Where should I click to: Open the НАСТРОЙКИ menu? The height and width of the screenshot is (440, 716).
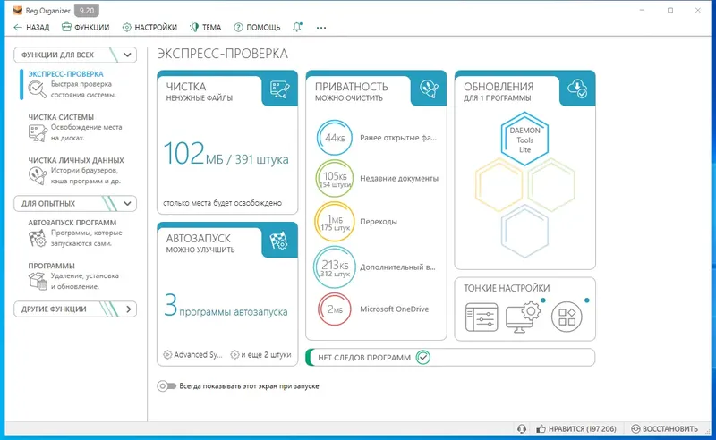pyautogui.click(x=149, y=28)
